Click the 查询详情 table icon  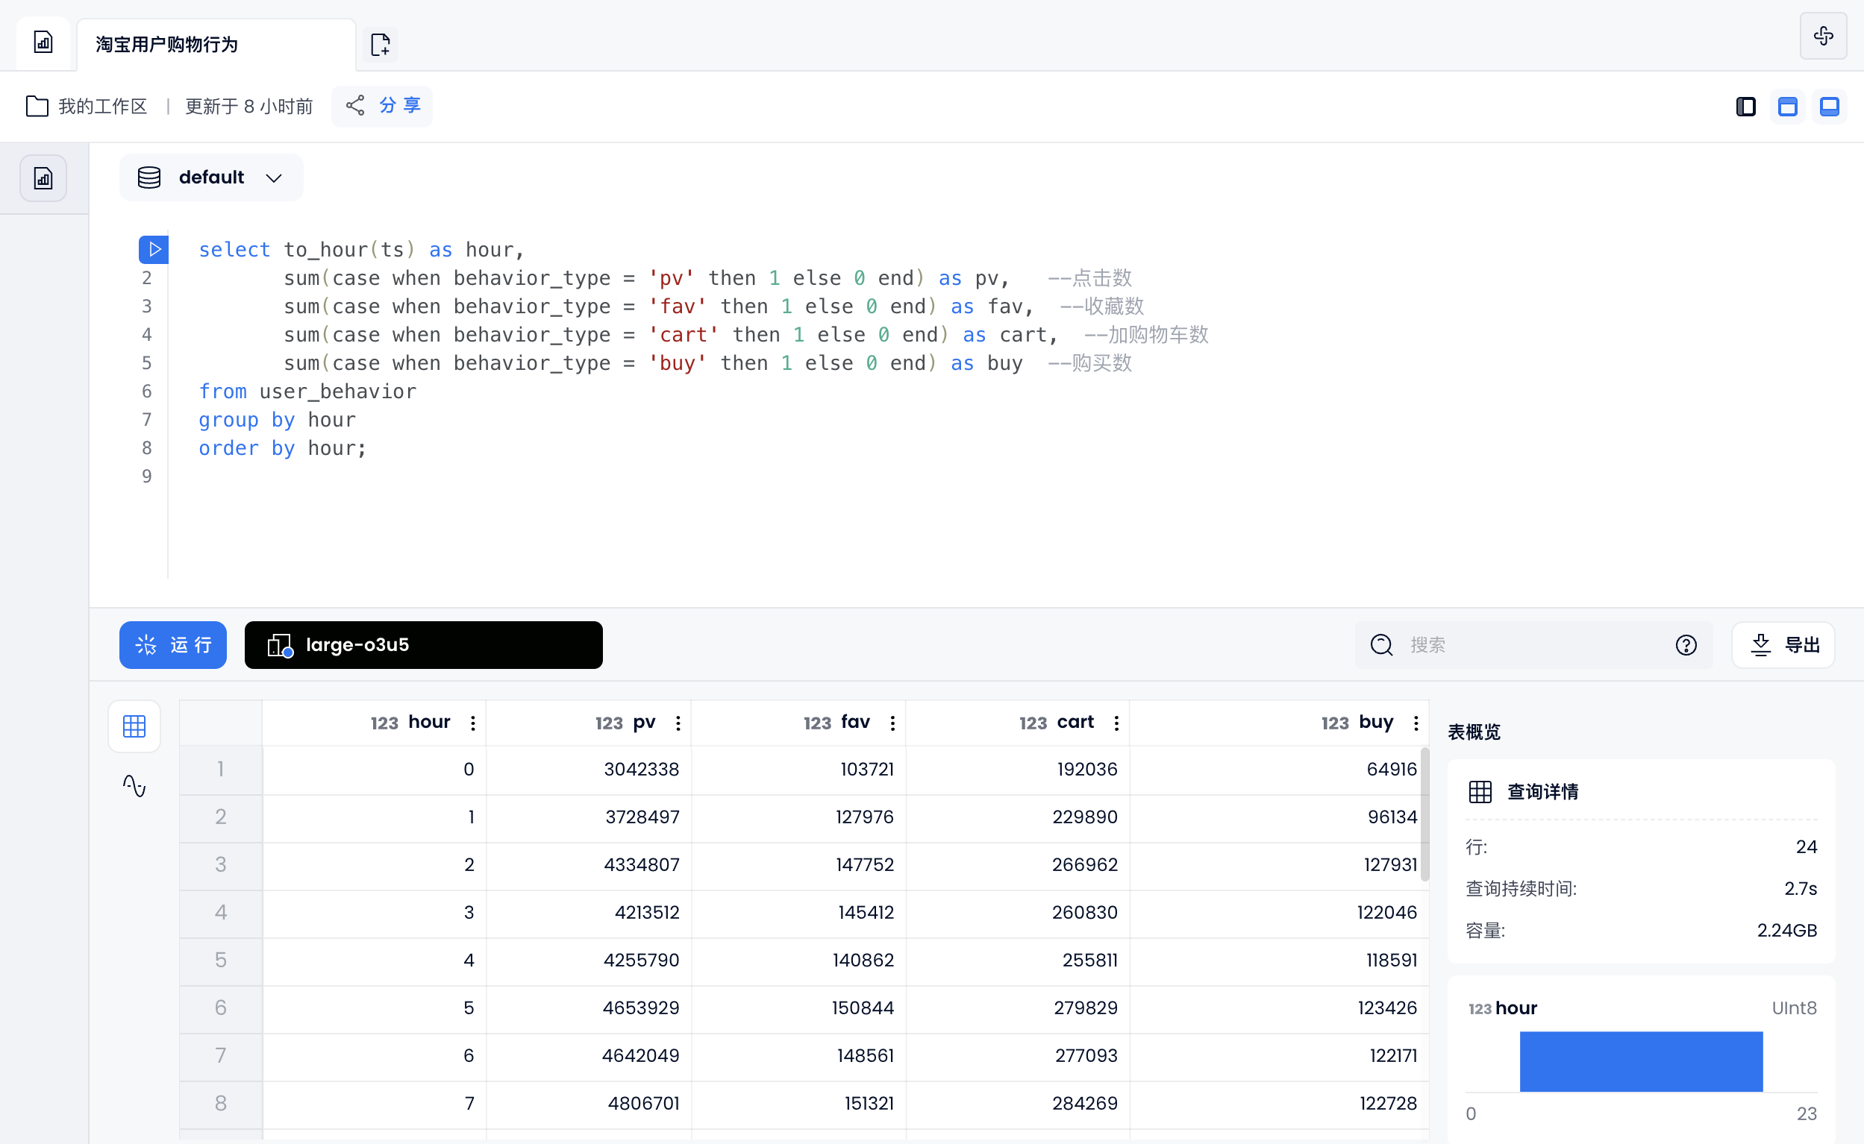1480,792
